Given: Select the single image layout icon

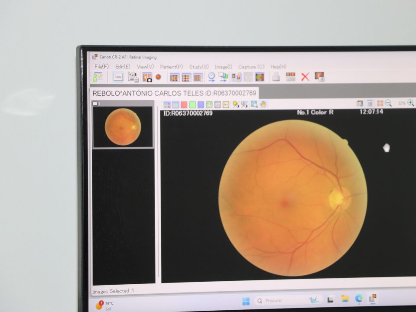Looking at the screenshot, I should [174, 78].
